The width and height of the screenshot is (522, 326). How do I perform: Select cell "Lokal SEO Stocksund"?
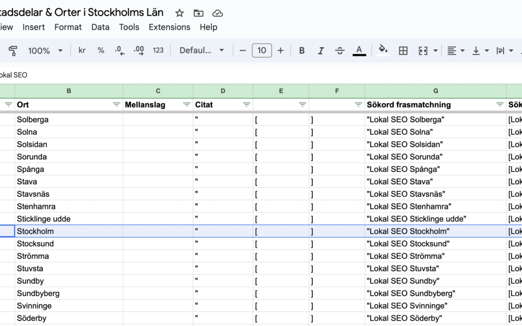click(x=435, y=244)
